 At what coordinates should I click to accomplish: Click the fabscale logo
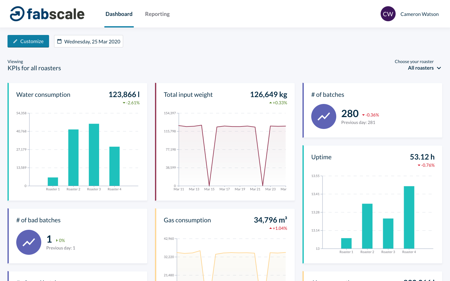tap(47, 14)
